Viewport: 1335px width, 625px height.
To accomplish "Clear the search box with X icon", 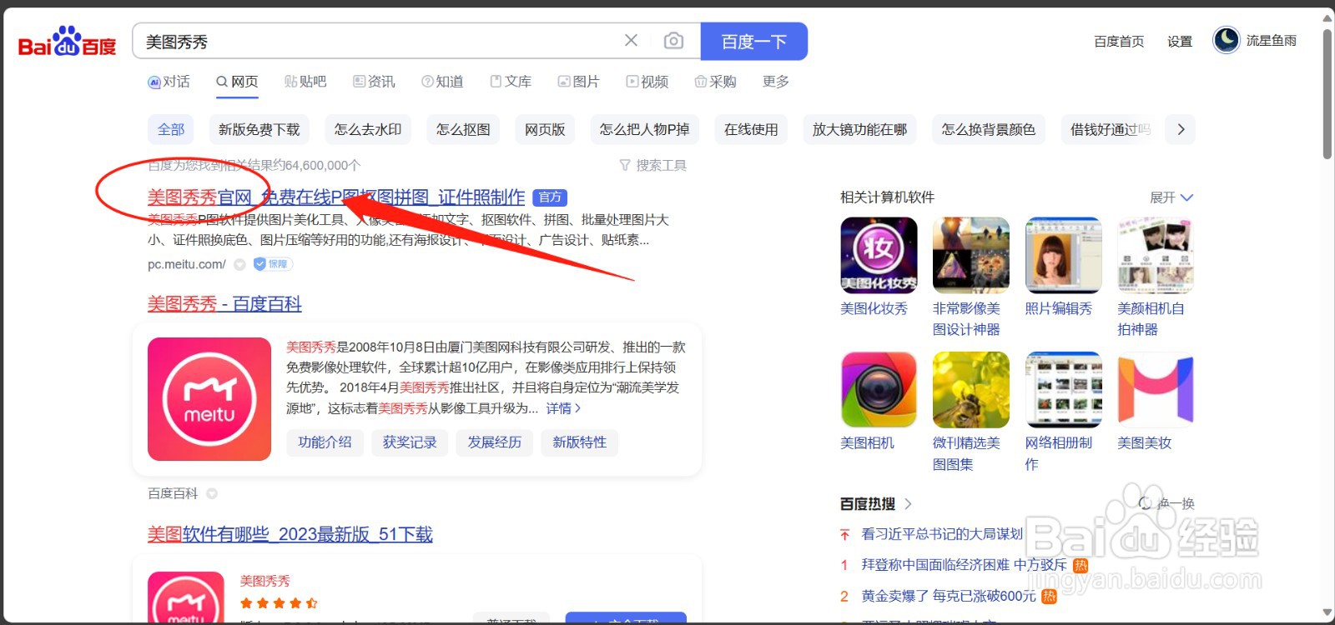I will click(x=631, y=40).
